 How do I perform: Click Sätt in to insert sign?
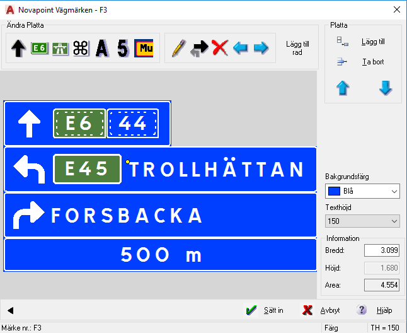pyautogui.click(x=273, y=310)
